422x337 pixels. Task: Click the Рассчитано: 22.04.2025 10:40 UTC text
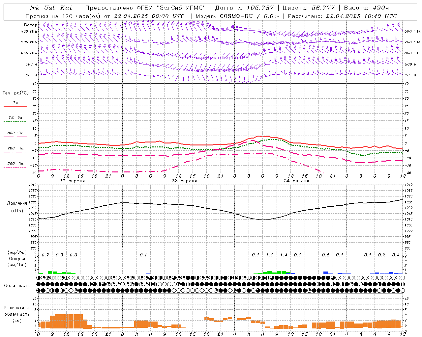pyautogui.click(x=342, y=16)
